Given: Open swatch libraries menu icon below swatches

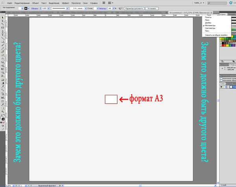Looking at the screenshot, I should (222, 61).
